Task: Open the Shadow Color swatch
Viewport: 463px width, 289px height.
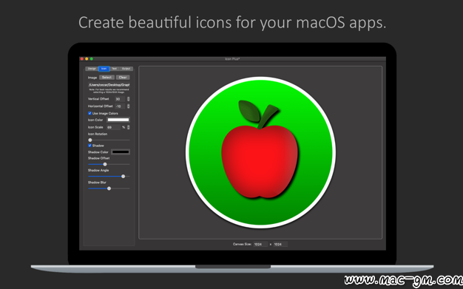Action: 121,152
